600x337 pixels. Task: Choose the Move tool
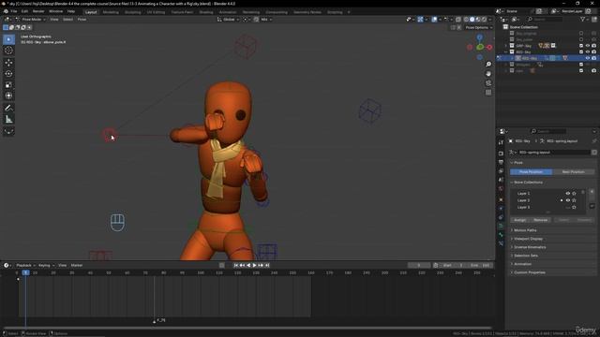tap(8, 63)
